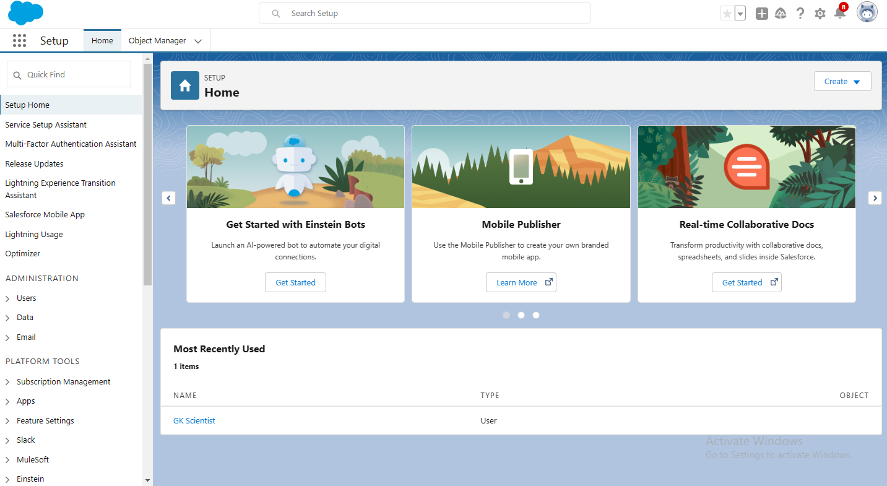Select the second carousel indicator dot
The height and width of the screenshot is (486, 887).
[x=521, y=315]
